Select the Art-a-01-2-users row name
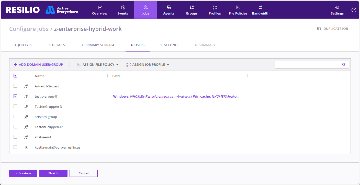Viewport: 360px width, 185px height. click(47, 86)
